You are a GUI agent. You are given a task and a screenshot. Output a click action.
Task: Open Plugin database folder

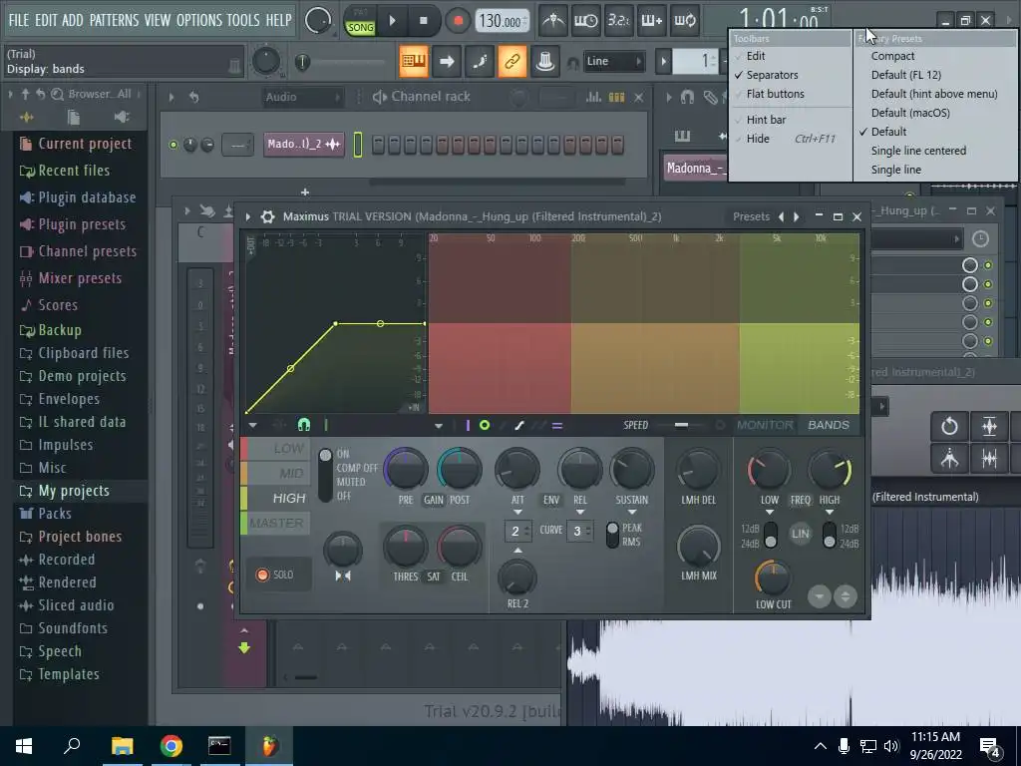coord(87,197)
